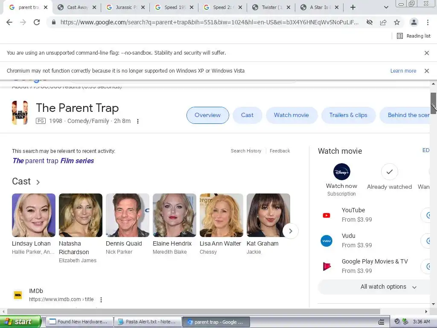Switch to the Jurassic Park tab
Image resolution: width=437 pixels, height=328 pixels.
tap(125, 7)
